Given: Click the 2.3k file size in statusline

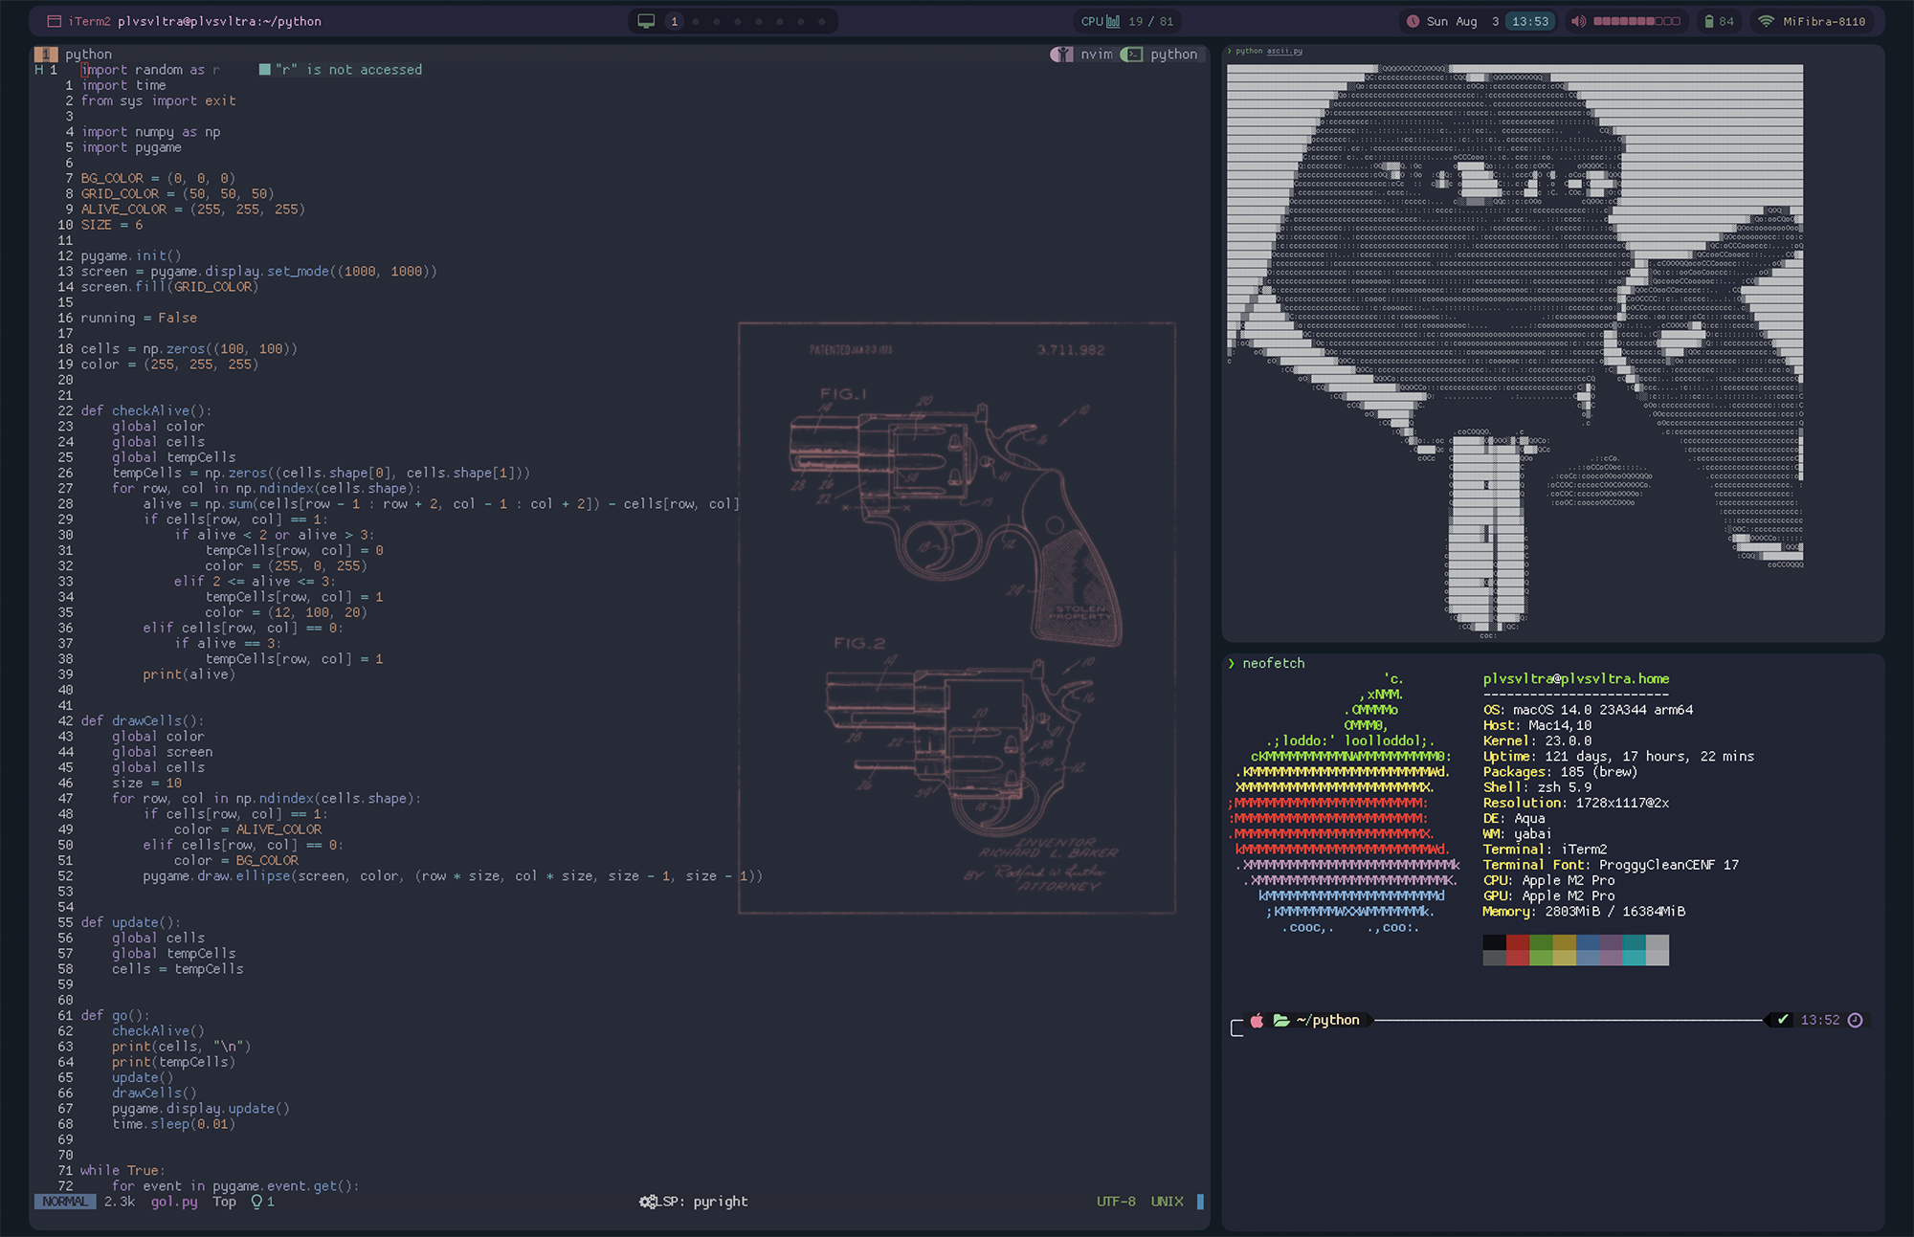Looking at the screenshot, I should 120,1202.
